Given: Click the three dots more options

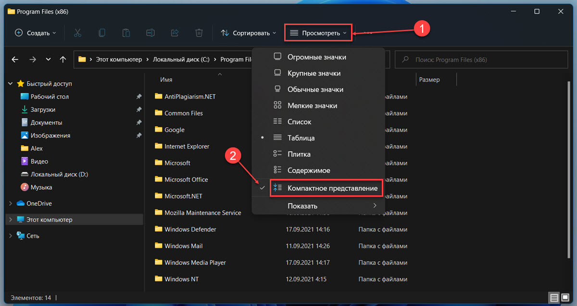Looking at the screenshot, I should click(x=368, y=33).
